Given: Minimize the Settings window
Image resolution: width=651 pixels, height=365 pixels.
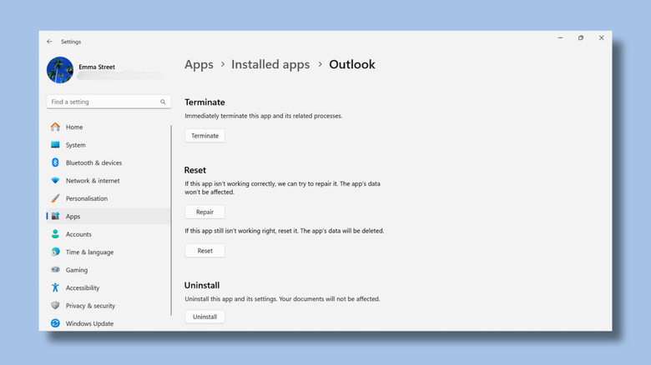Looking at the screenshot, I should (560, 37).
